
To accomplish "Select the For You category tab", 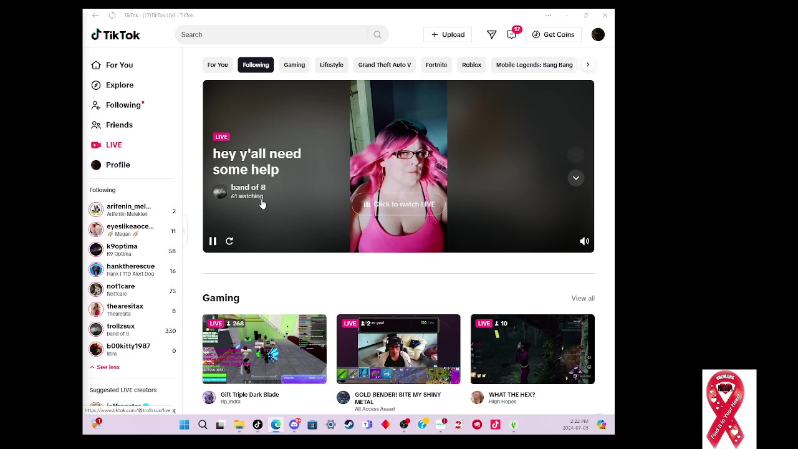I will tap(218, 65).
